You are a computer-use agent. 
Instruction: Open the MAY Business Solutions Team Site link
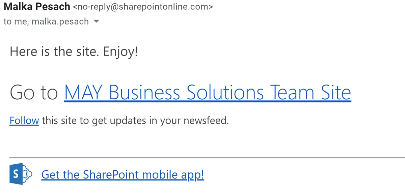[207, 92]
